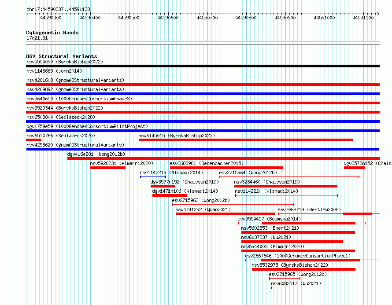
Task: Select the nsv3284460 (Chaisson2019) red bar
Action: pos(286,186)
